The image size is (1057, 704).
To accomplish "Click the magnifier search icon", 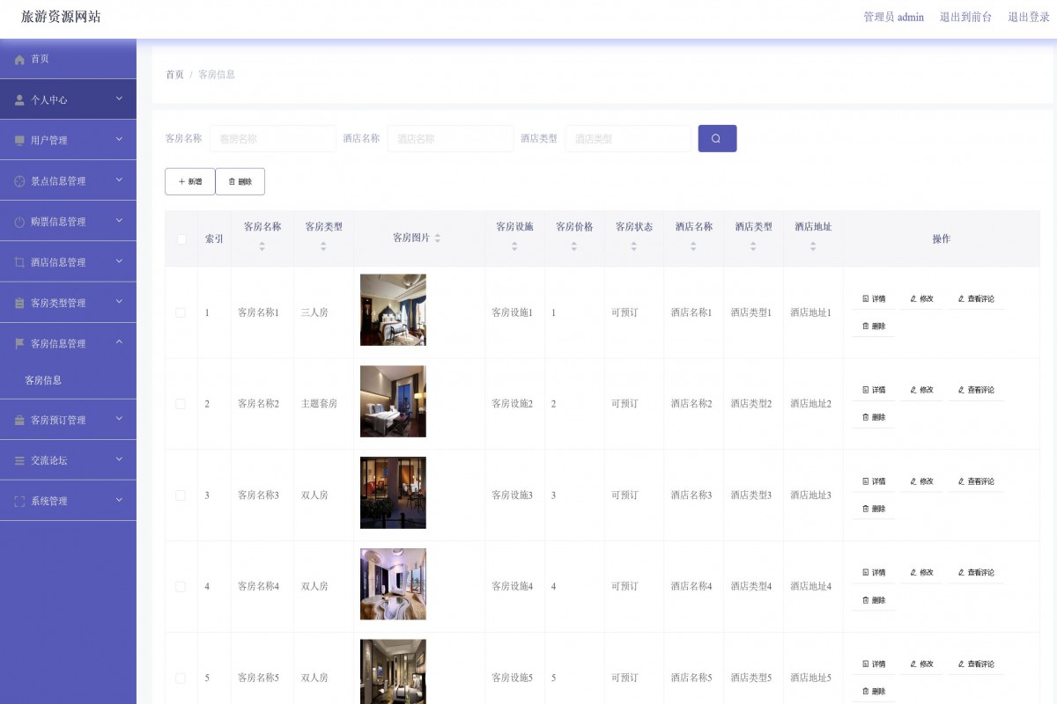I will tap(716, 138).
